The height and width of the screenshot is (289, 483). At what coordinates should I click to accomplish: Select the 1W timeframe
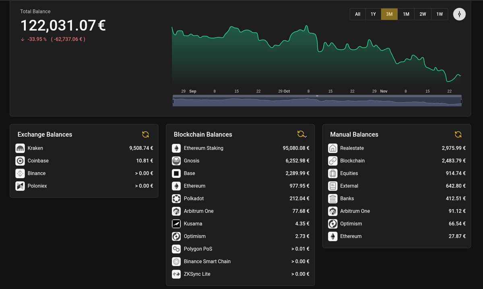[440, 14]
